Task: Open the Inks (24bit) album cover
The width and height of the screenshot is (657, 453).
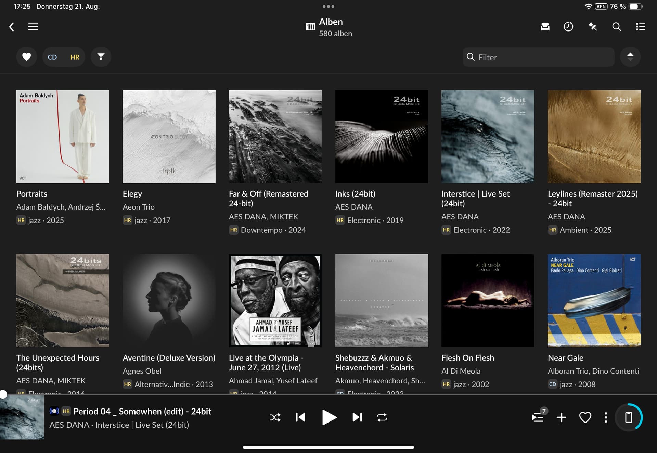Action: (382, 137)
